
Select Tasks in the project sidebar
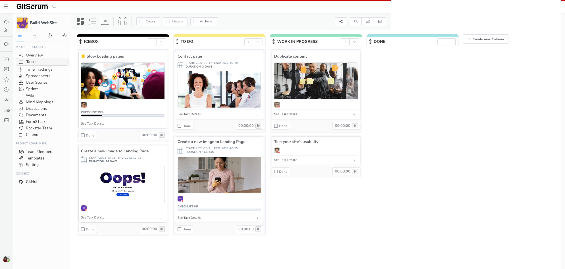31,62
